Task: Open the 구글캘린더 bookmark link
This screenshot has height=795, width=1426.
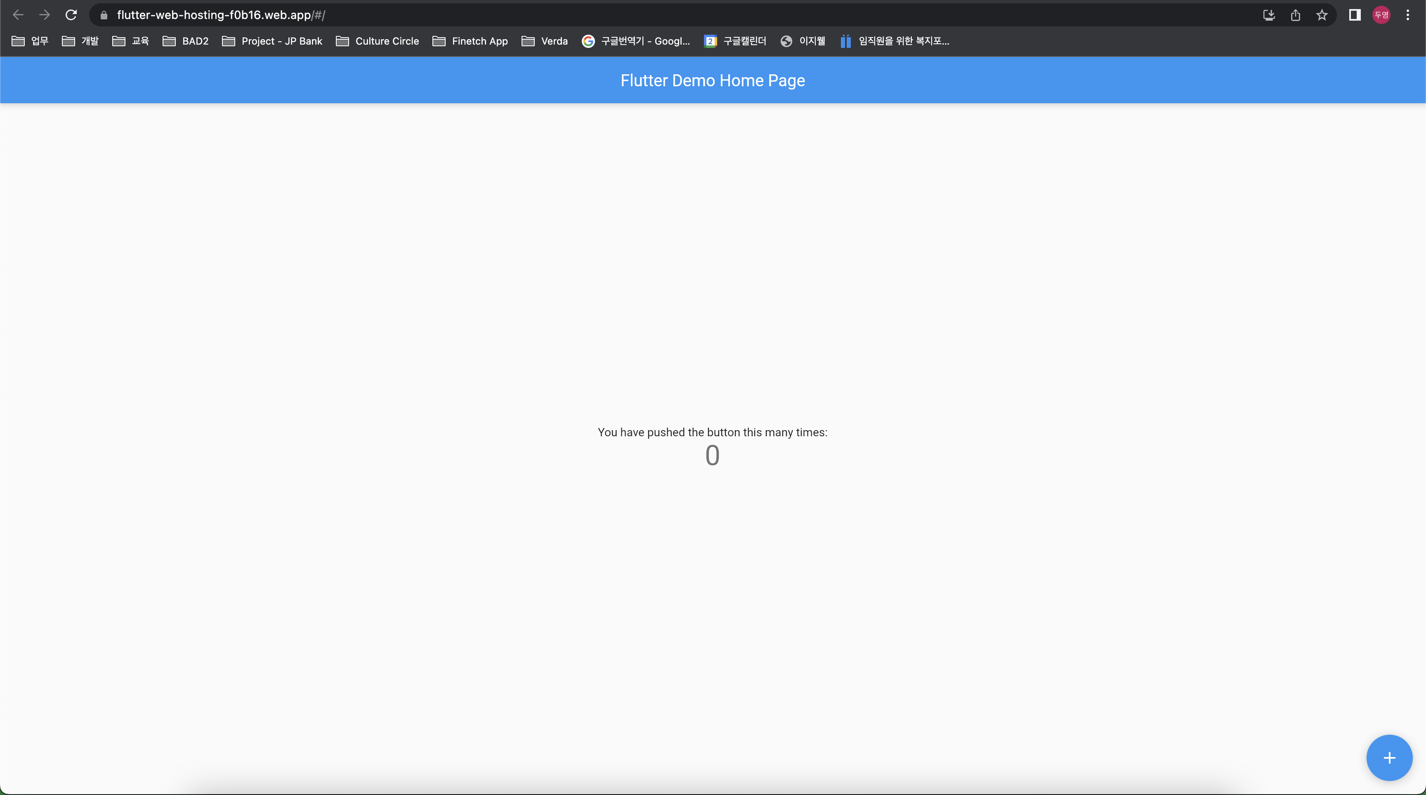Action: click(x=735, y=41)
